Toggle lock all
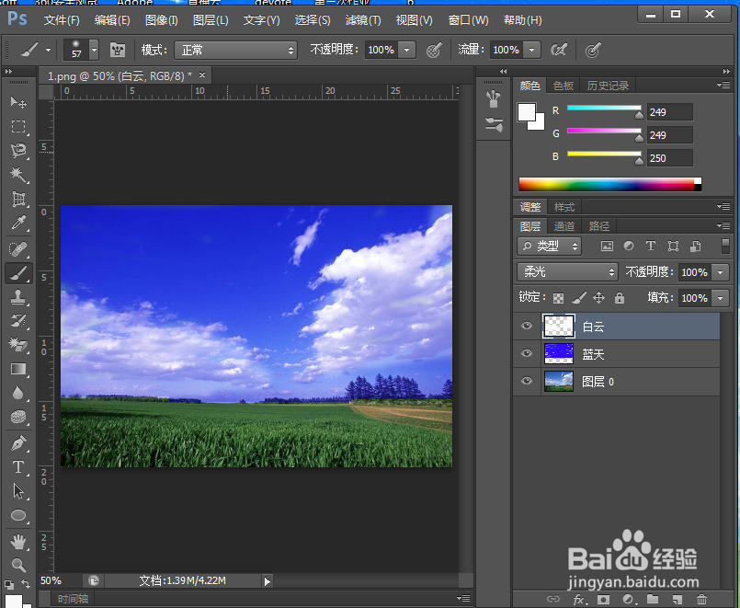740x608 pixels. tap(620, 297)
